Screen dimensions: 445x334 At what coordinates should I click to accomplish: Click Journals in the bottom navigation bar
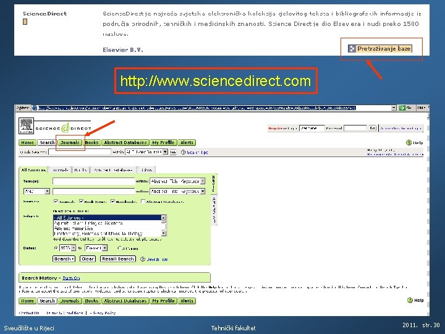point(70,301)
